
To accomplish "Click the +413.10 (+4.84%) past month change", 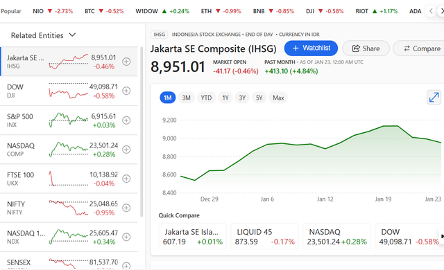I will [x=291, y=71].
